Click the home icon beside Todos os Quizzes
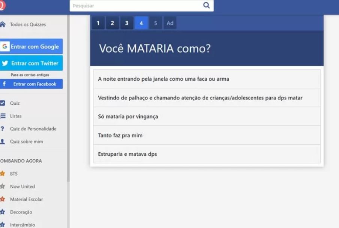Image resolution: width=339 pixels, height=228 pixels. (3, 24)
